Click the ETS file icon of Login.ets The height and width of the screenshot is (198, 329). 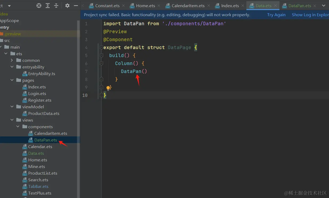(x=25, y=94)
